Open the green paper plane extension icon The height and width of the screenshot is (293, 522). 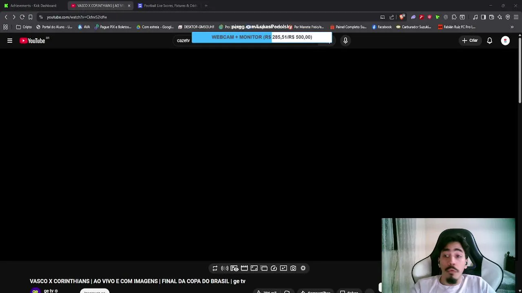pos(438,17)
